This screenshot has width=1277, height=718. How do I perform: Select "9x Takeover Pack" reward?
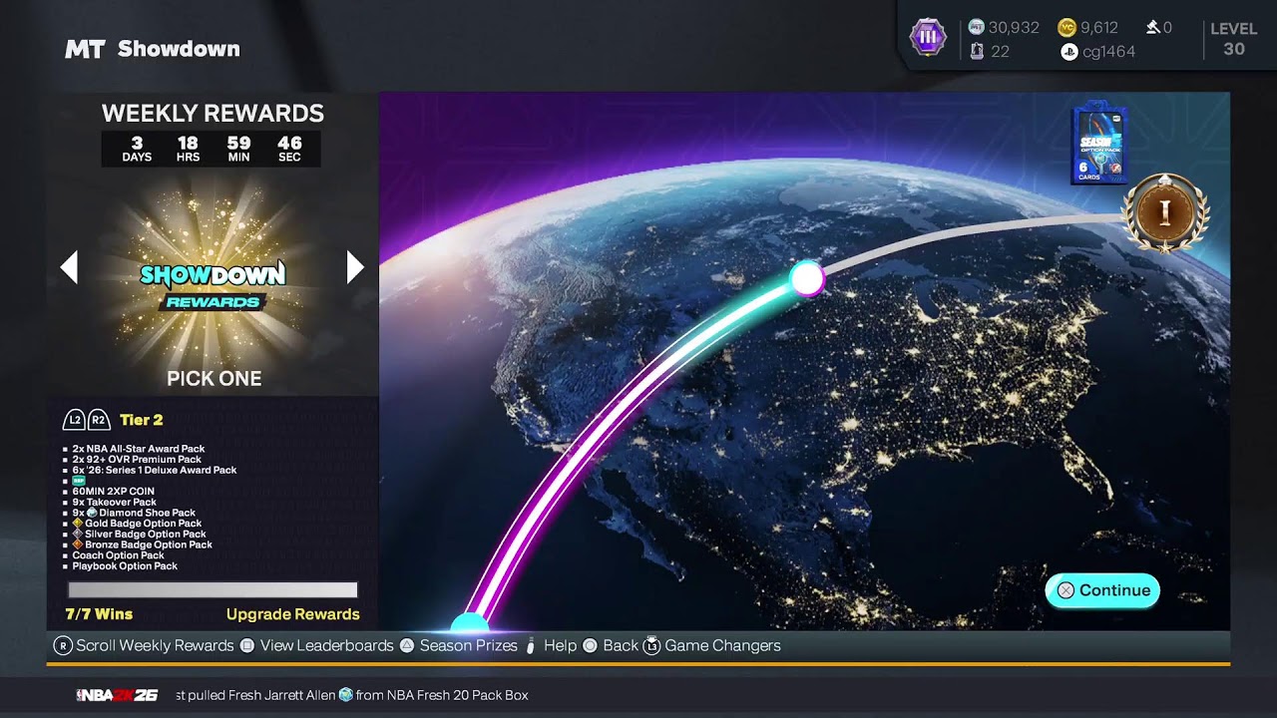pyautogui.click(x=115, y=503)
